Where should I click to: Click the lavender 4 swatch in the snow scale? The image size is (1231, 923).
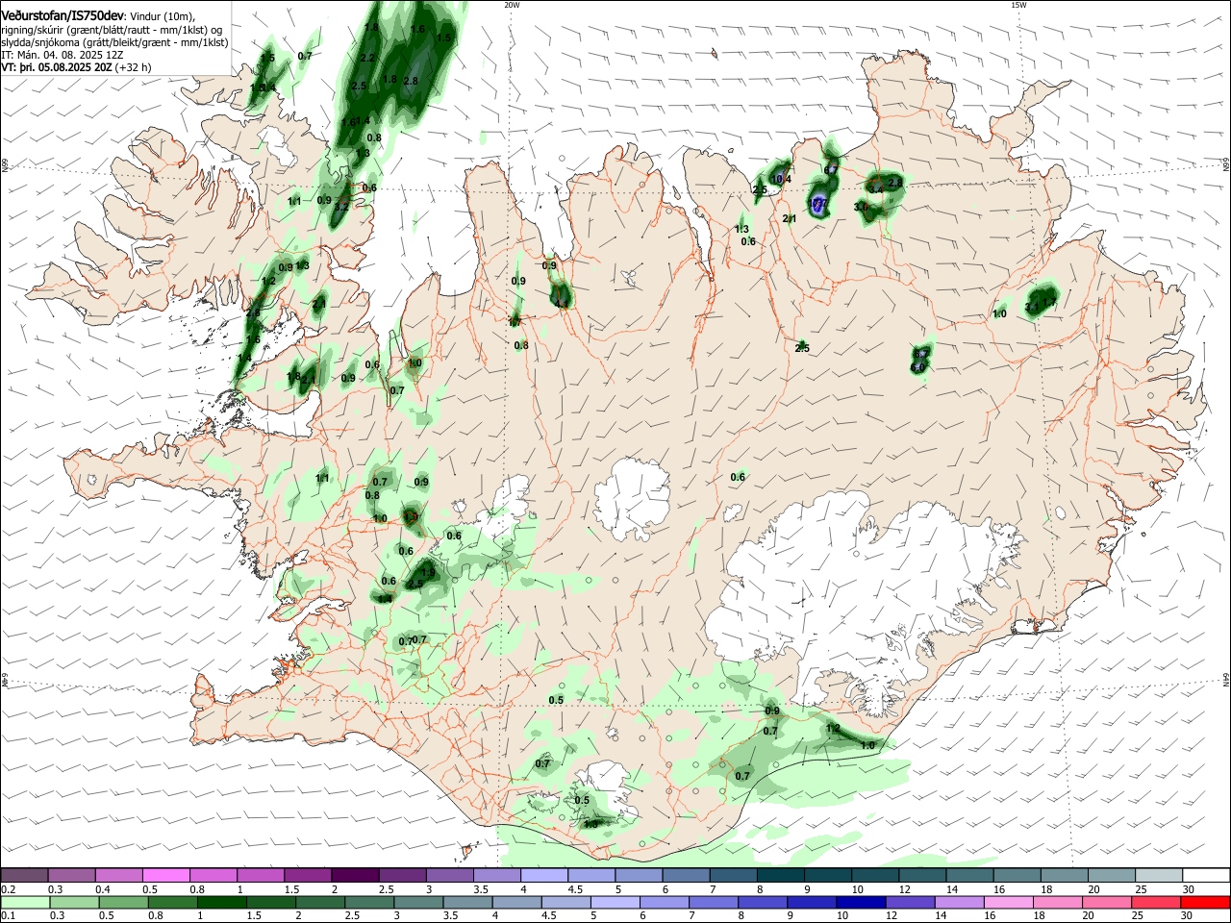(544, 875)
